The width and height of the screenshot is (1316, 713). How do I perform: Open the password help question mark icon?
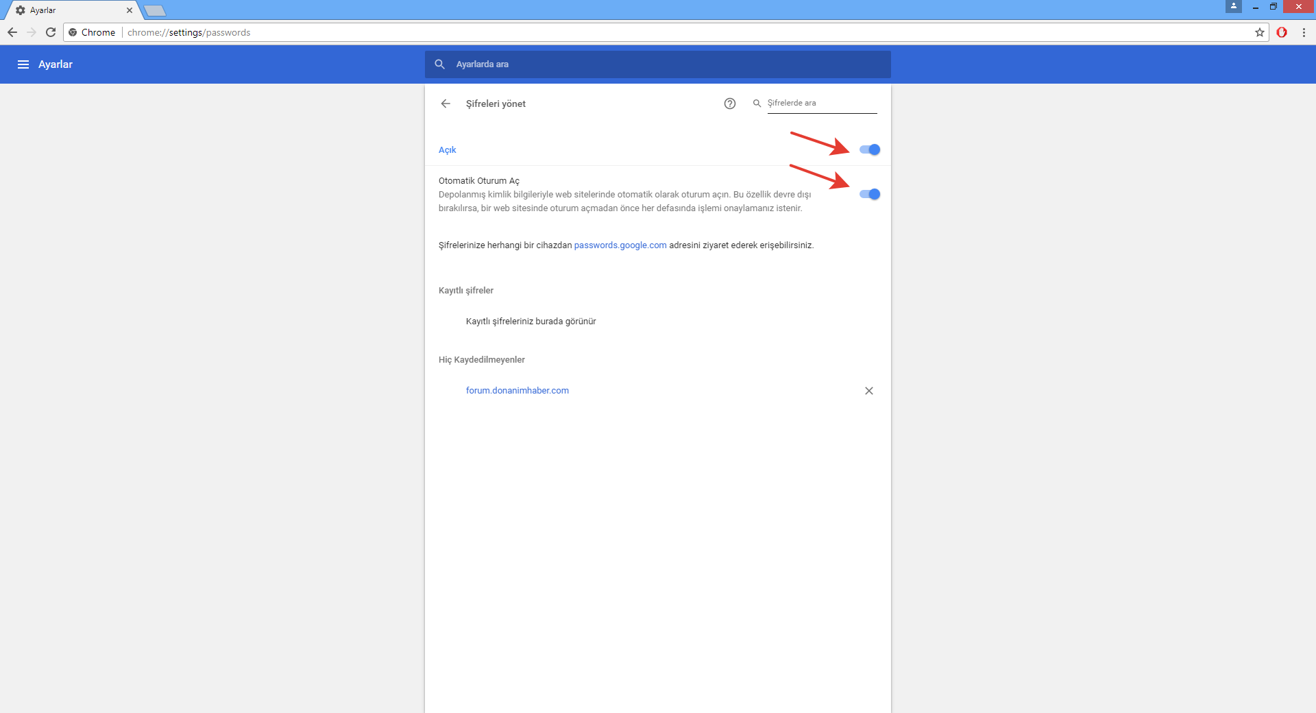[730, 104]
